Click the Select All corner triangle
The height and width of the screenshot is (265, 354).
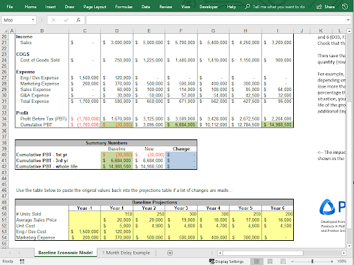tap(6, 31)
